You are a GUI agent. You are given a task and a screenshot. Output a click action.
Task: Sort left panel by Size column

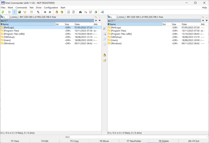point(69,24)
